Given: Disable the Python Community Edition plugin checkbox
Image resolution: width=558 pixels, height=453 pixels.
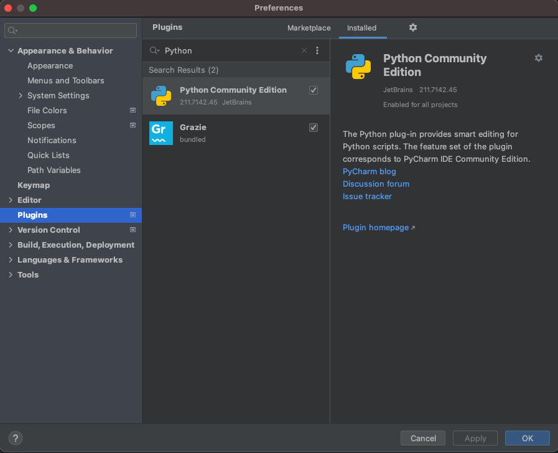Looking at the screenshot, I should (x=313, y=90).
